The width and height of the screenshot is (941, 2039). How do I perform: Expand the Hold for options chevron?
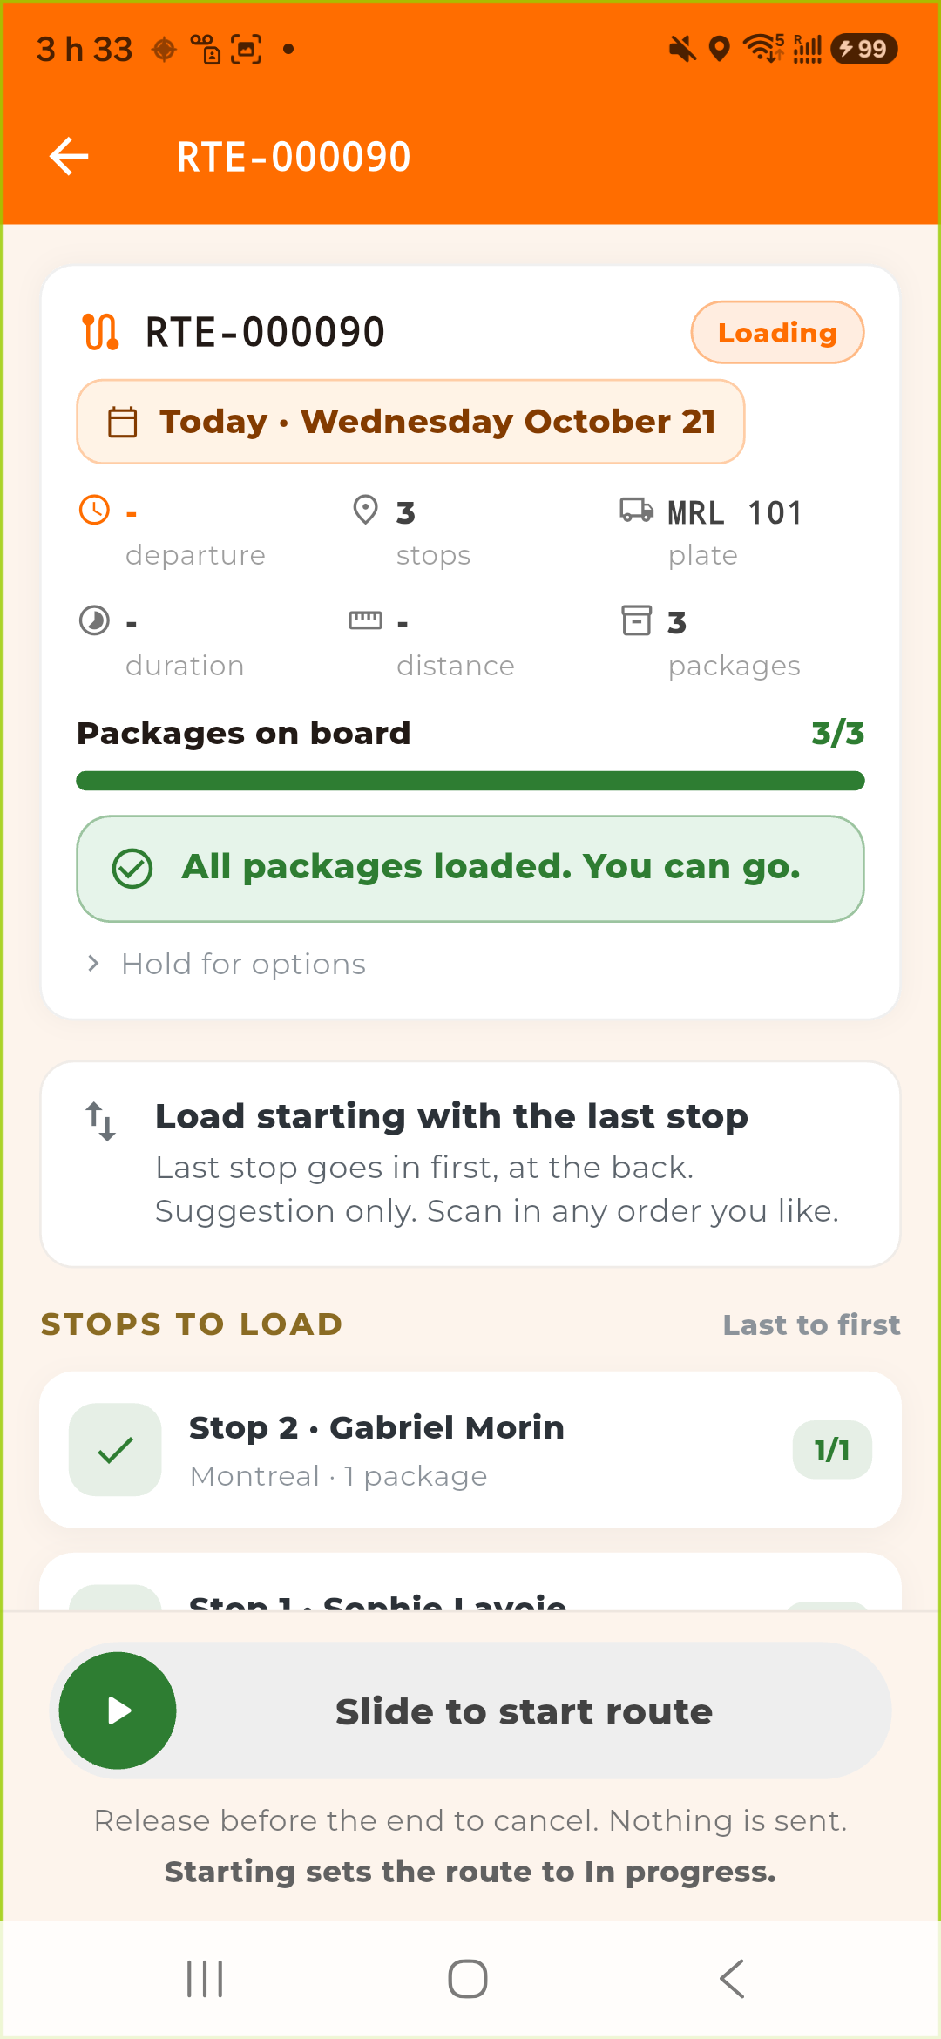tap(93, 964)
